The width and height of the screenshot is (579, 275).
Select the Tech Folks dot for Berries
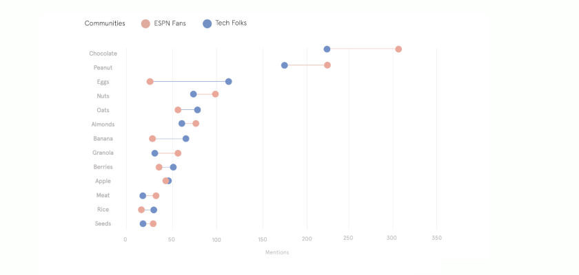click(173, 167)
